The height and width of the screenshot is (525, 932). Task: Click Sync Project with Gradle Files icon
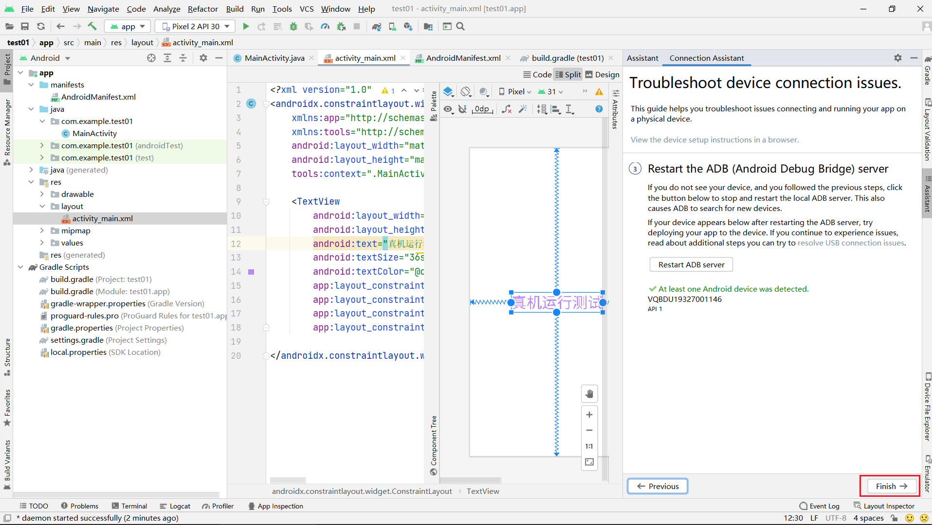[x=376, y=26]
